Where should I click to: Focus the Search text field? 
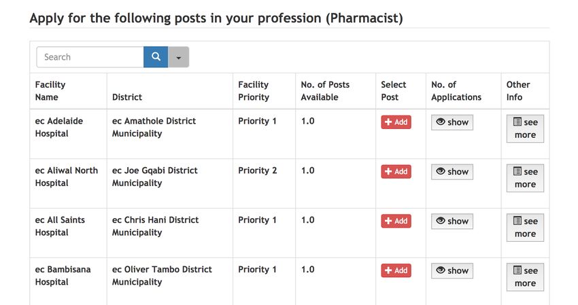point(90,57)
